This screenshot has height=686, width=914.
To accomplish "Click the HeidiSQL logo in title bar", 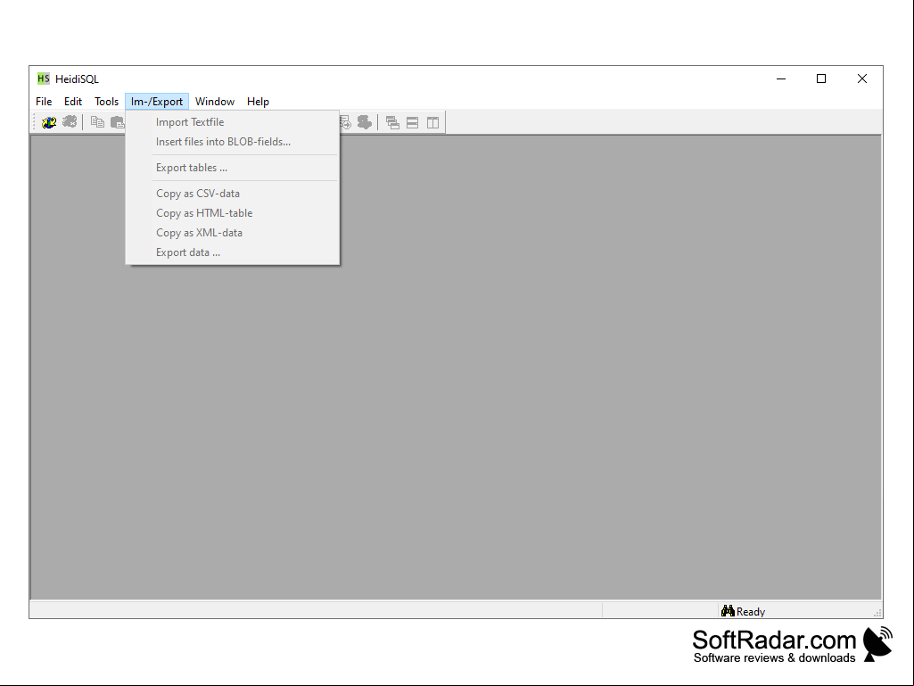I will point(43,79).
